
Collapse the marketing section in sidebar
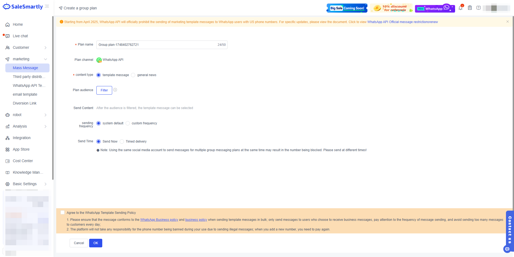point(46,59)
